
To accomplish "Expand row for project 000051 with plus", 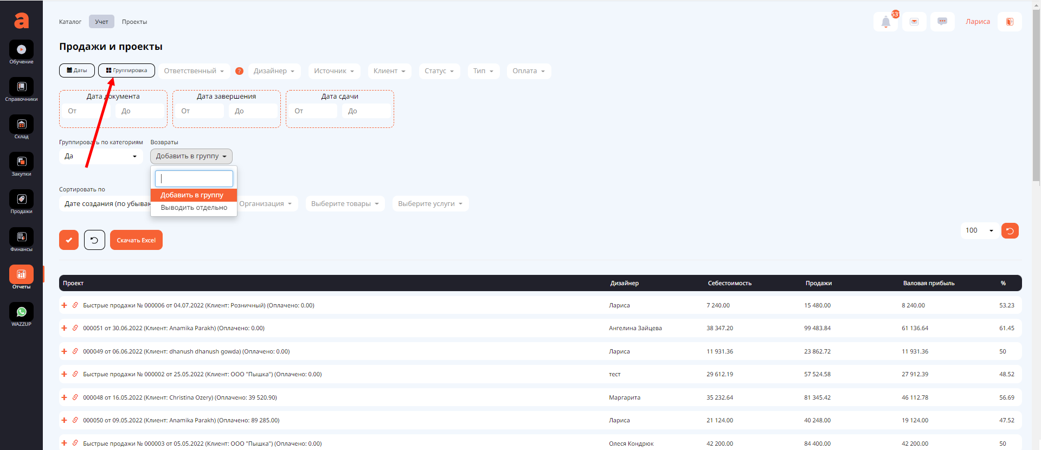I will coord(64,328).
